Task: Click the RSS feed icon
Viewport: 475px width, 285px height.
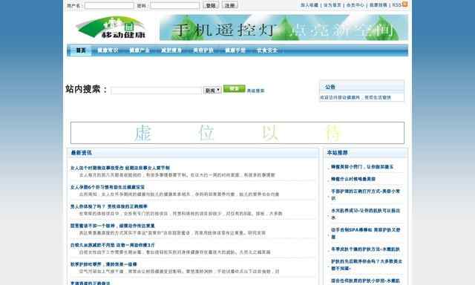Action: tap(404, 4)
